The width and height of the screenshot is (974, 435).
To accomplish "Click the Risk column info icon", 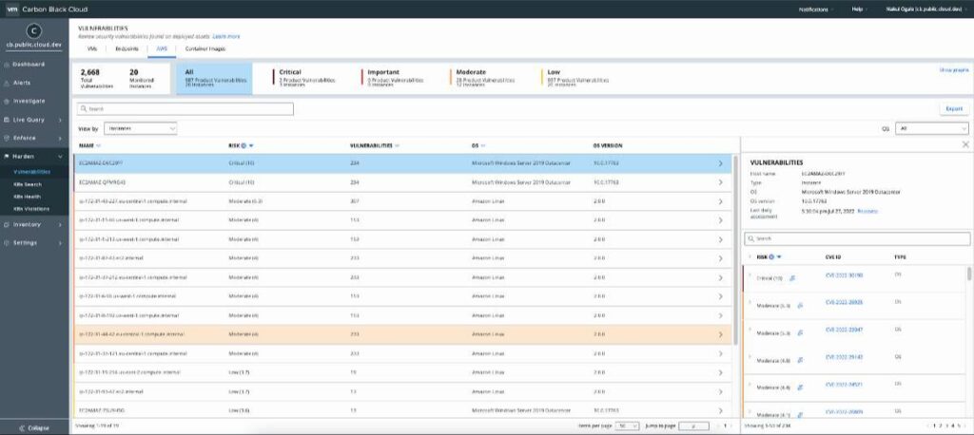I will (243, 146).
